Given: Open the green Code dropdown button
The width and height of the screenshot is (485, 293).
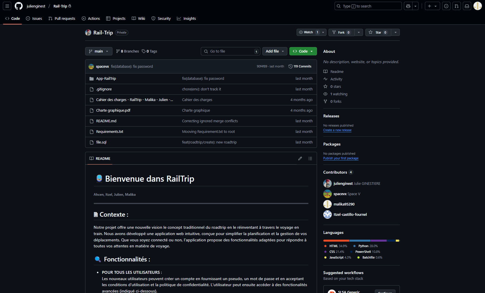Looking at the screenshot, I should pyautogui.click(x=303, y=51).
